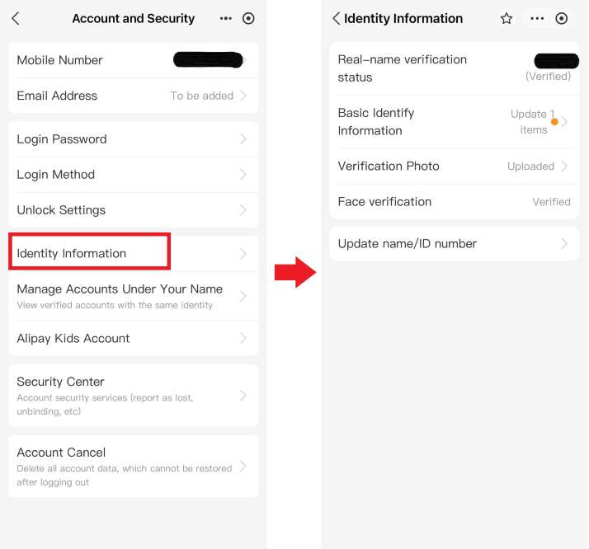The image size is (589, 549).
Task: Tap Update name/ID number
Action: (455, 243)
